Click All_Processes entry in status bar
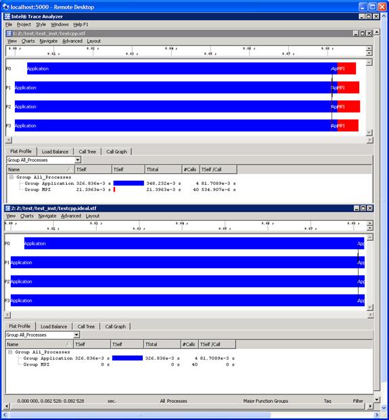Image resolution: width=389 pixels, height=420 pixels. [174, 401]
